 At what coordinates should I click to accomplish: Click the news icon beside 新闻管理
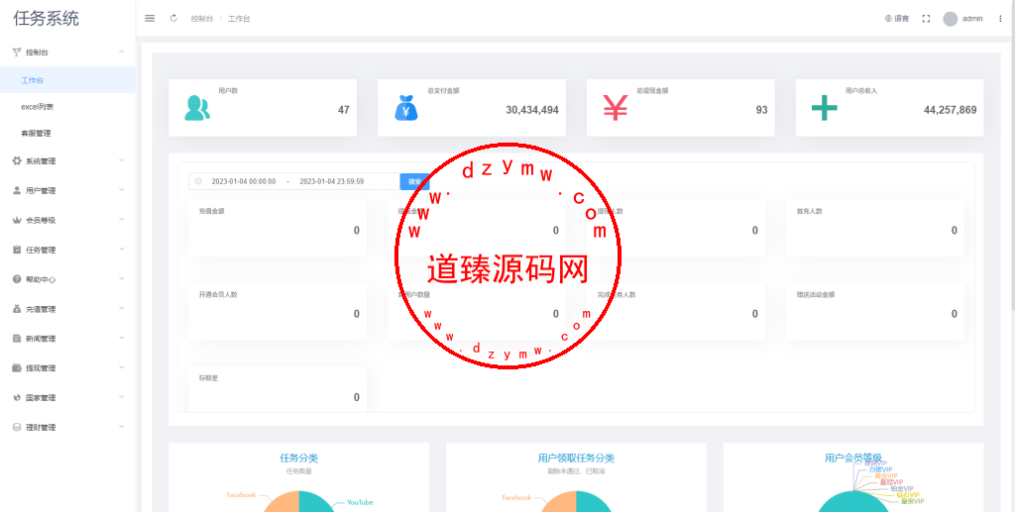pyautogui.click(x=17, y=338)
